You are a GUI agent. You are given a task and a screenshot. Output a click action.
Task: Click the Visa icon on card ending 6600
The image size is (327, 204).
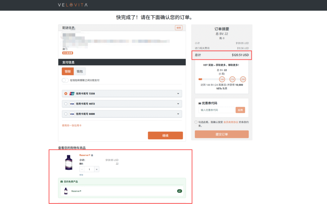point(72,114)
